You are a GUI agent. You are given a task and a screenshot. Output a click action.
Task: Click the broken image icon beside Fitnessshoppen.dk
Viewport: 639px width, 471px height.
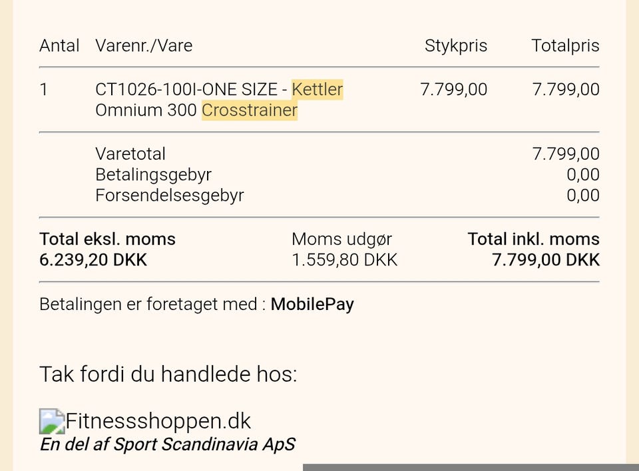pyautogui.click(x=52, y=421)
